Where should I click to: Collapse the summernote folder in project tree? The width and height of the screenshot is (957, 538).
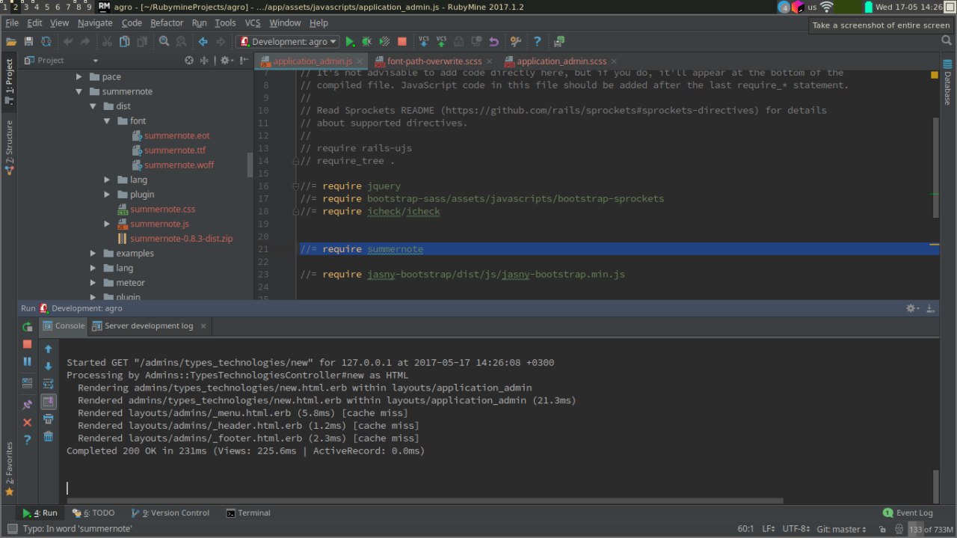(x=79, y=92)
